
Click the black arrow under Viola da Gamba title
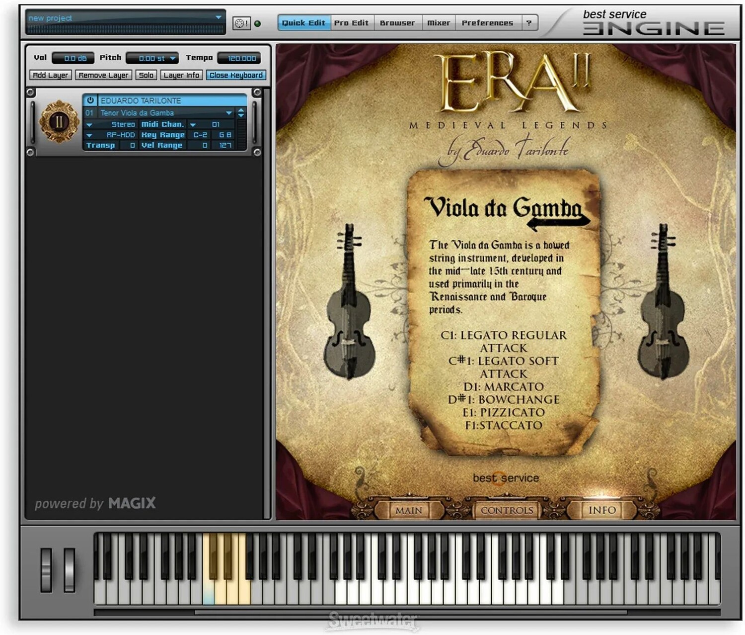558,223
